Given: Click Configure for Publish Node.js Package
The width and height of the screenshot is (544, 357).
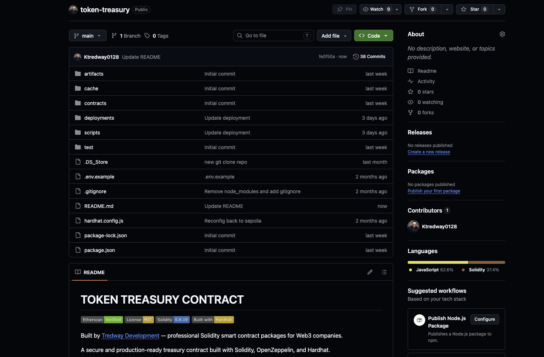Looking at the screenshot, I should (484, 319).
